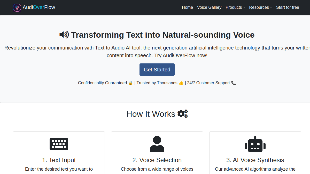Click the thumbs-up emoji after Trusted by Thousands
Viewport: 310px width, 174px height.
tap(181, 83)
